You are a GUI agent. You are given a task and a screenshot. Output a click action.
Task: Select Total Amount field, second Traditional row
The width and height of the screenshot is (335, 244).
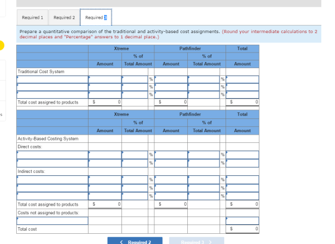click(242, 87)
